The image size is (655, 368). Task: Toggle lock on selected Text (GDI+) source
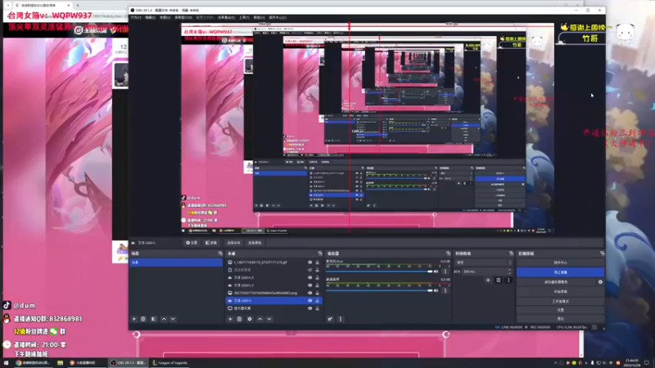317,301
